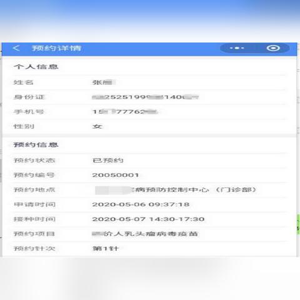Select the status value 已预约

coord(108,161)
